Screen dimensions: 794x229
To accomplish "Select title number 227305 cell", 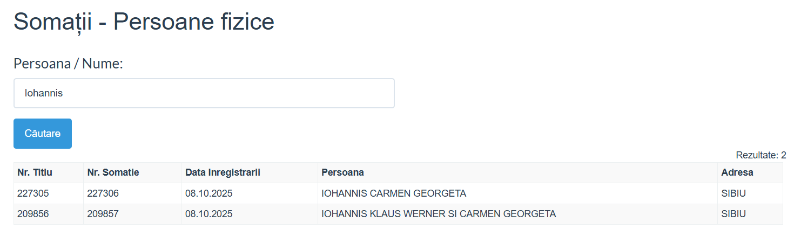I will (x=33, y=193).
